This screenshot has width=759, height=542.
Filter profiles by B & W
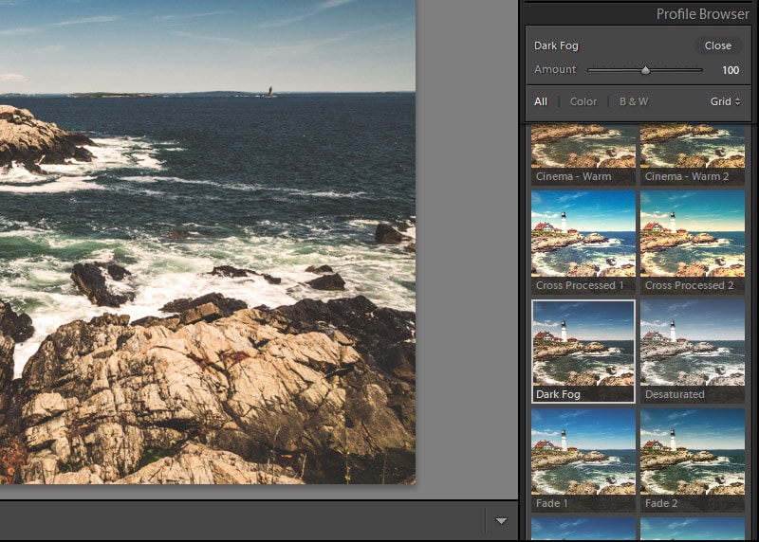coord(634,101)
